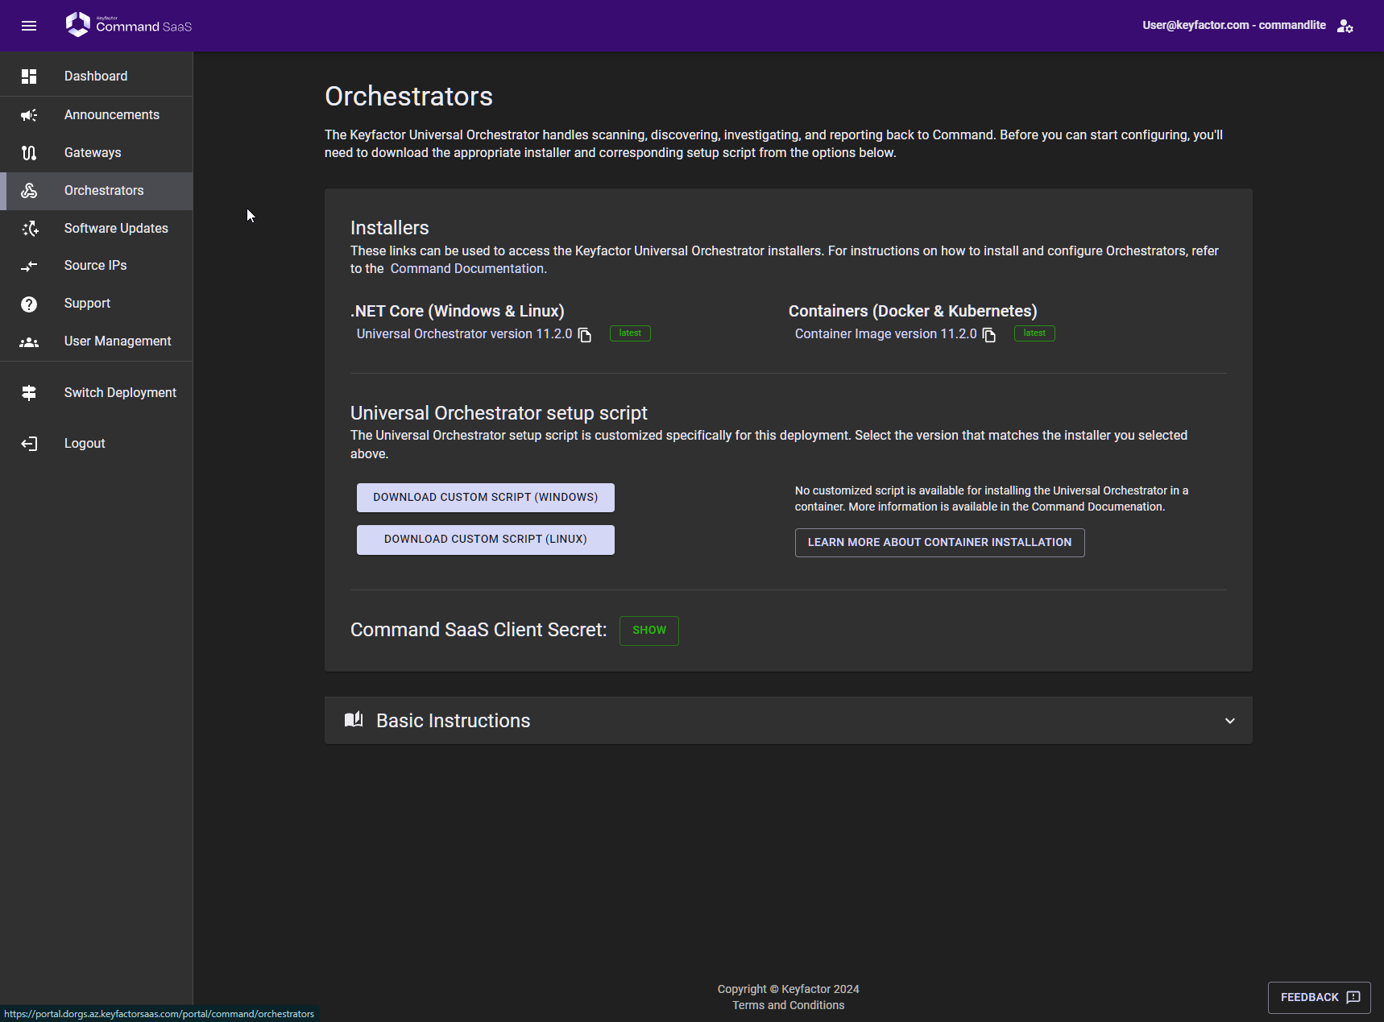
Task: Click Learn More About Container Installation
Action: [x=939, y=543]
